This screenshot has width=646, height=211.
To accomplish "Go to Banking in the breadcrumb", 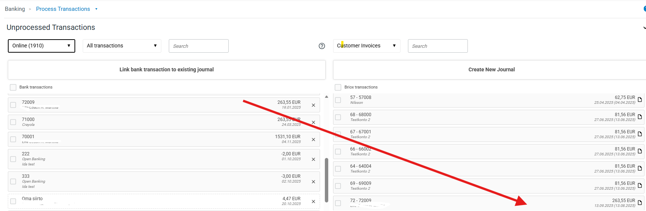I will pyautogui.click(x=15, y=9).
